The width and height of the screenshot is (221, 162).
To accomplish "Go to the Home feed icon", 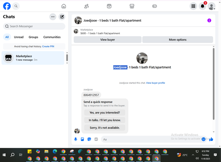I will point(64,6).
